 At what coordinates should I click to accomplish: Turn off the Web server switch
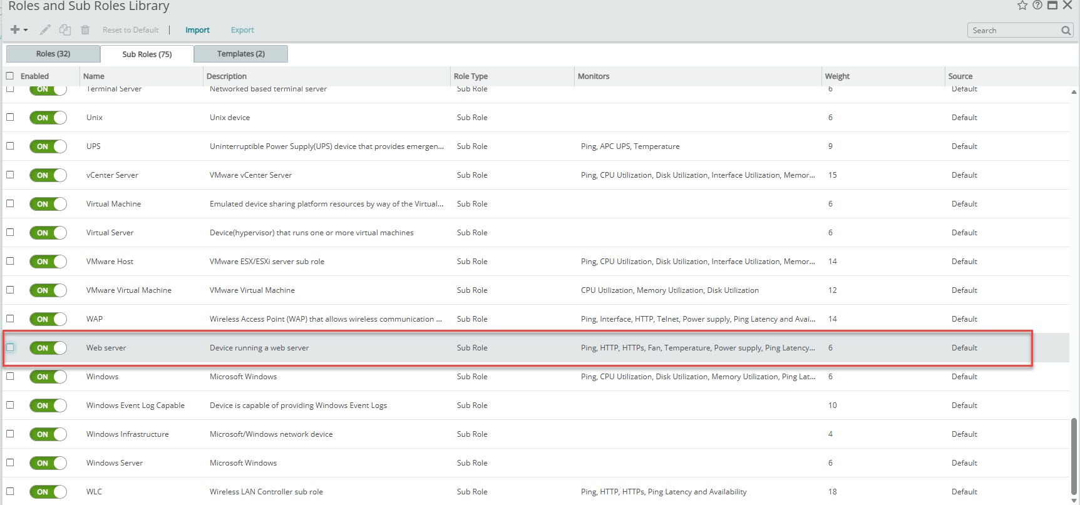(x=48, y=348)
